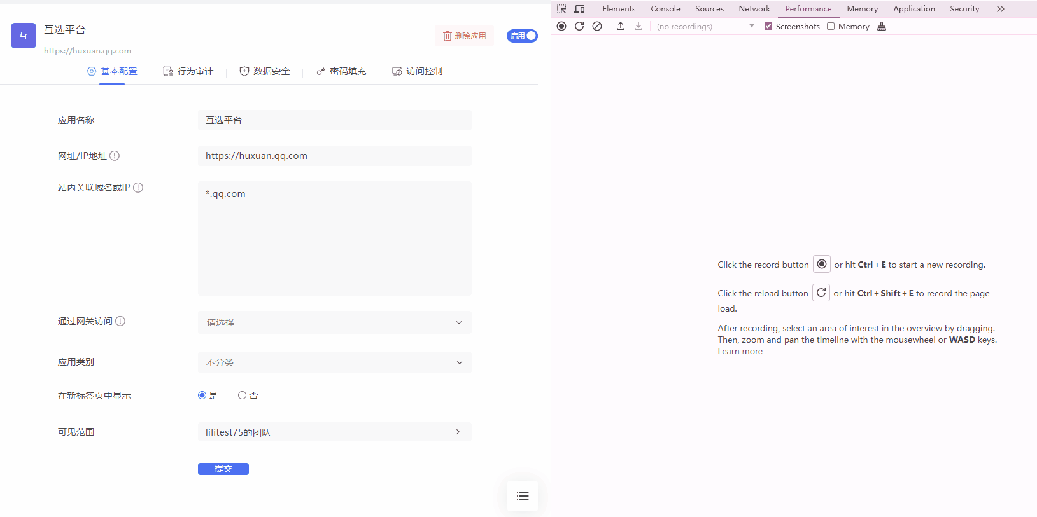Clear the recording with the clear icon
1037x517 pixels.
[x=597, y=26]
